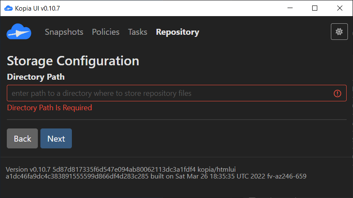Focus the Directory Path input field
Image resolution: width=353 pixels, height=198 pixels.
(x=176, y=93)
